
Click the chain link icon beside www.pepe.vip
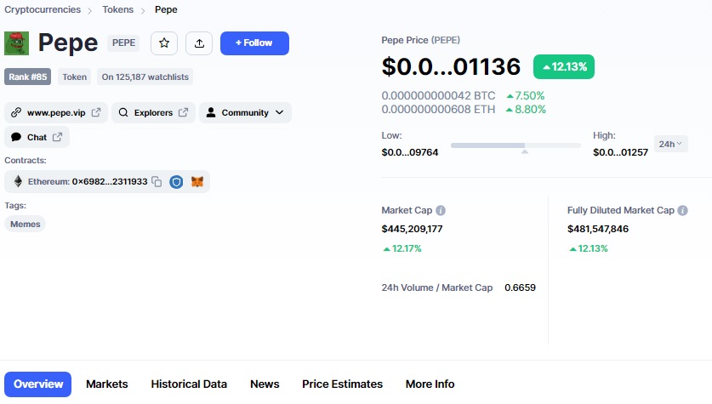(16, 112)
